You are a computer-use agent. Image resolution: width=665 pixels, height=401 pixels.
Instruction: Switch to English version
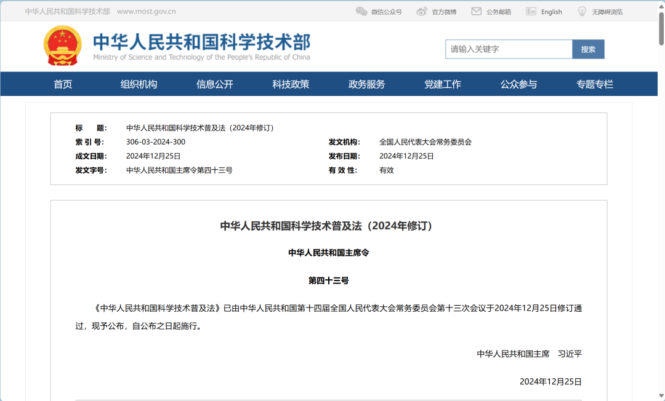pyautogui.click(x=551, y=12)
